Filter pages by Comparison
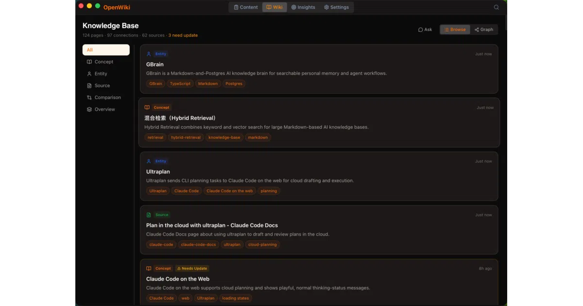Viewport: 583px width, 306px height. [x=106, y=98]
